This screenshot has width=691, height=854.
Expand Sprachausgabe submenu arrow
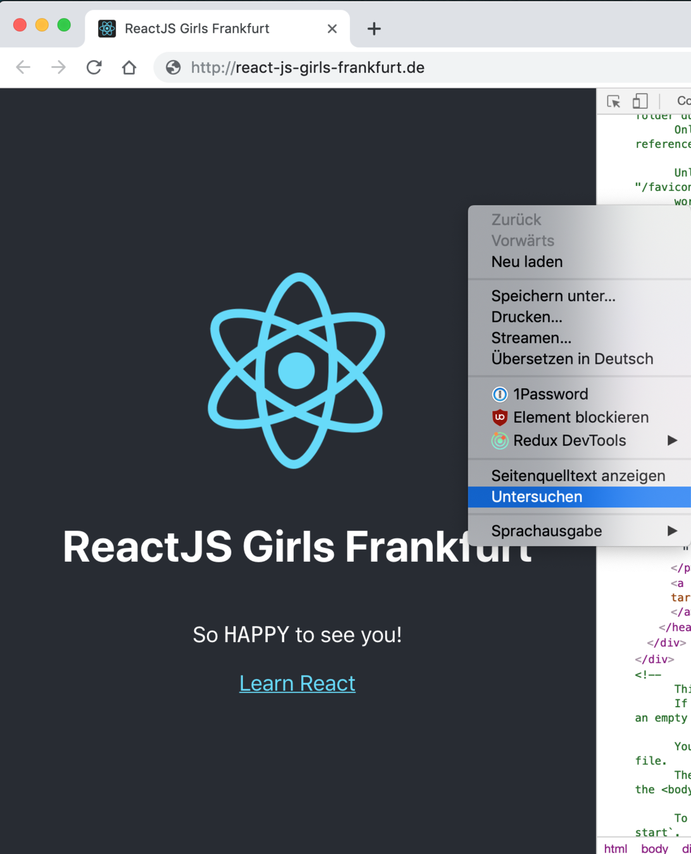point(673,531)
